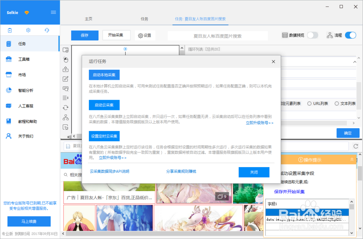
Task: Click the data:image base64 field value
Action: pyautogui.click(x=307, y=219)
